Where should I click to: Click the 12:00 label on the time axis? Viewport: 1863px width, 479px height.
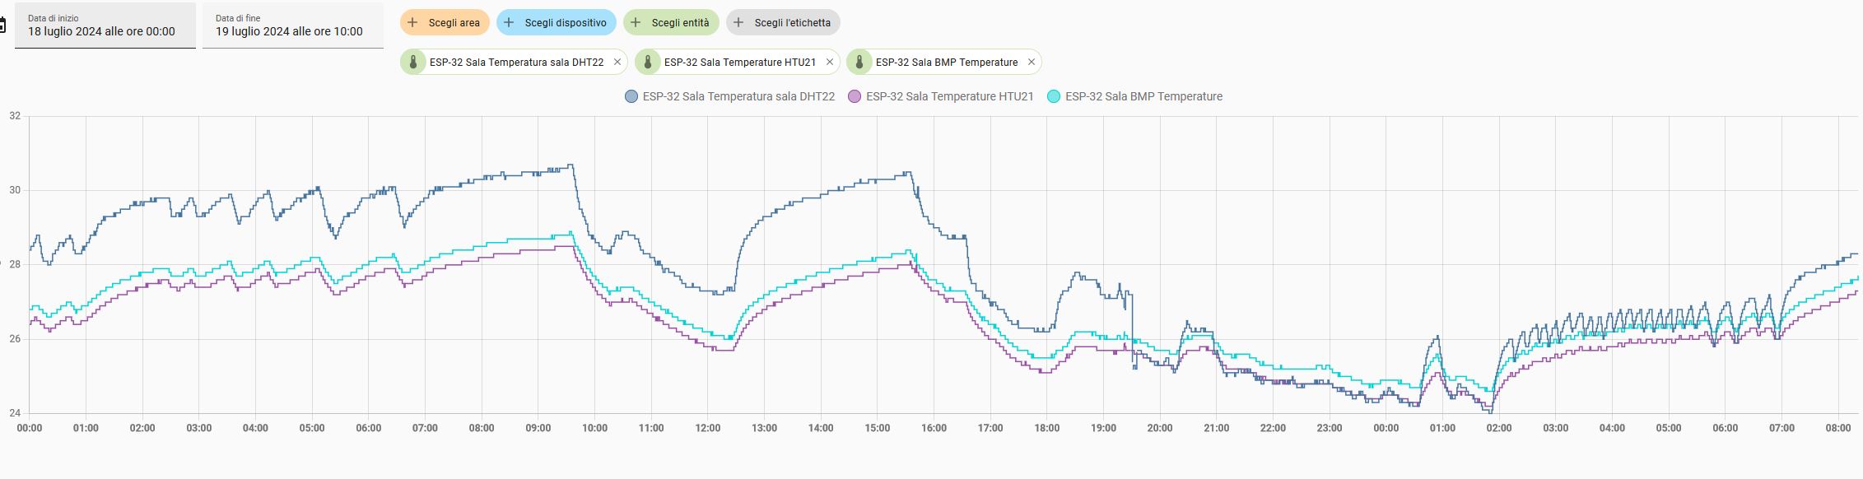(x=708, y=428)
